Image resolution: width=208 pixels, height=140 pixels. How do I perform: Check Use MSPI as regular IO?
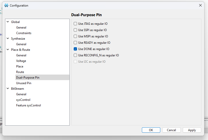coord(75,36)
